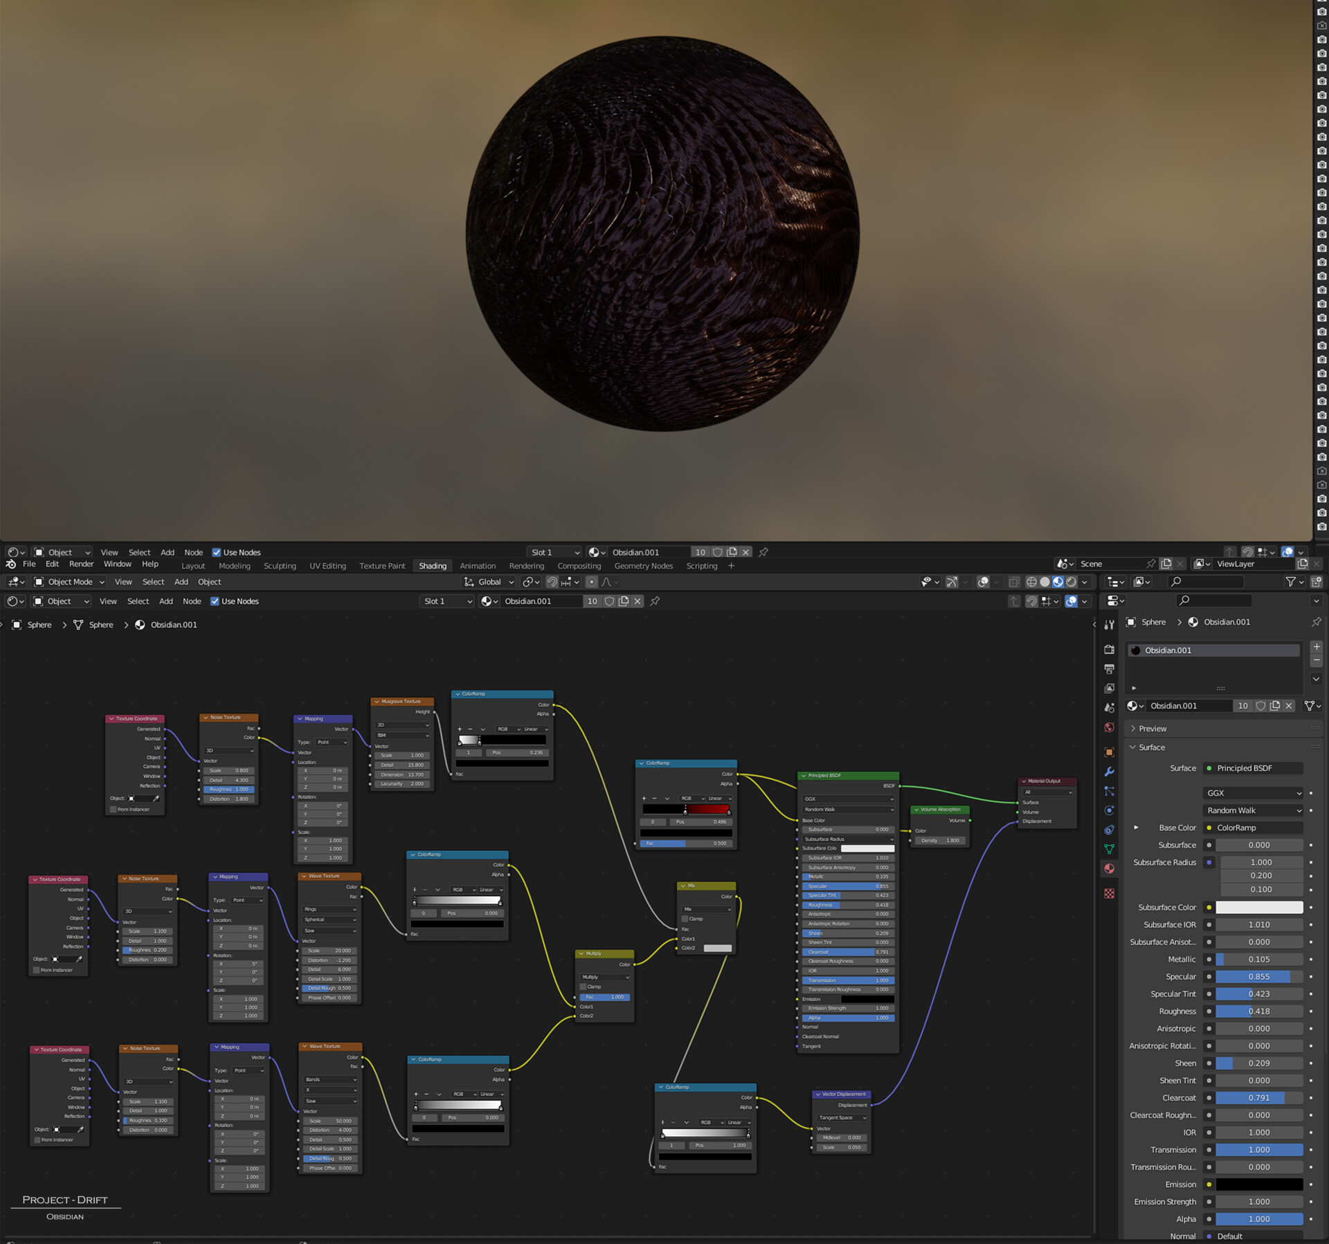This screenshot has height=1244, width=1329.
Task: Open the Render menu
Action: [x=81, y=564]
